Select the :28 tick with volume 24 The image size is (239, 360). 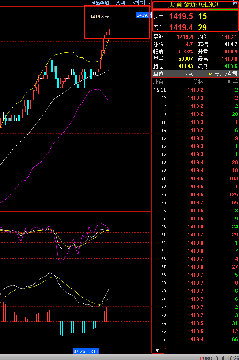tap(195, 227)
